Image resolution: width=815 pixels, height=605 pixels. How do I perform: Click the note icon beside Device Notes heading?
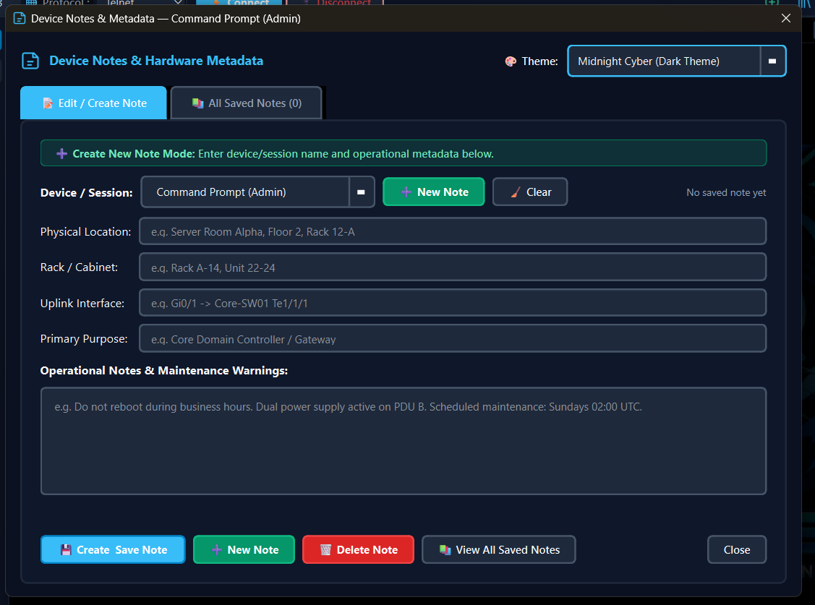[x=30, y=61]
